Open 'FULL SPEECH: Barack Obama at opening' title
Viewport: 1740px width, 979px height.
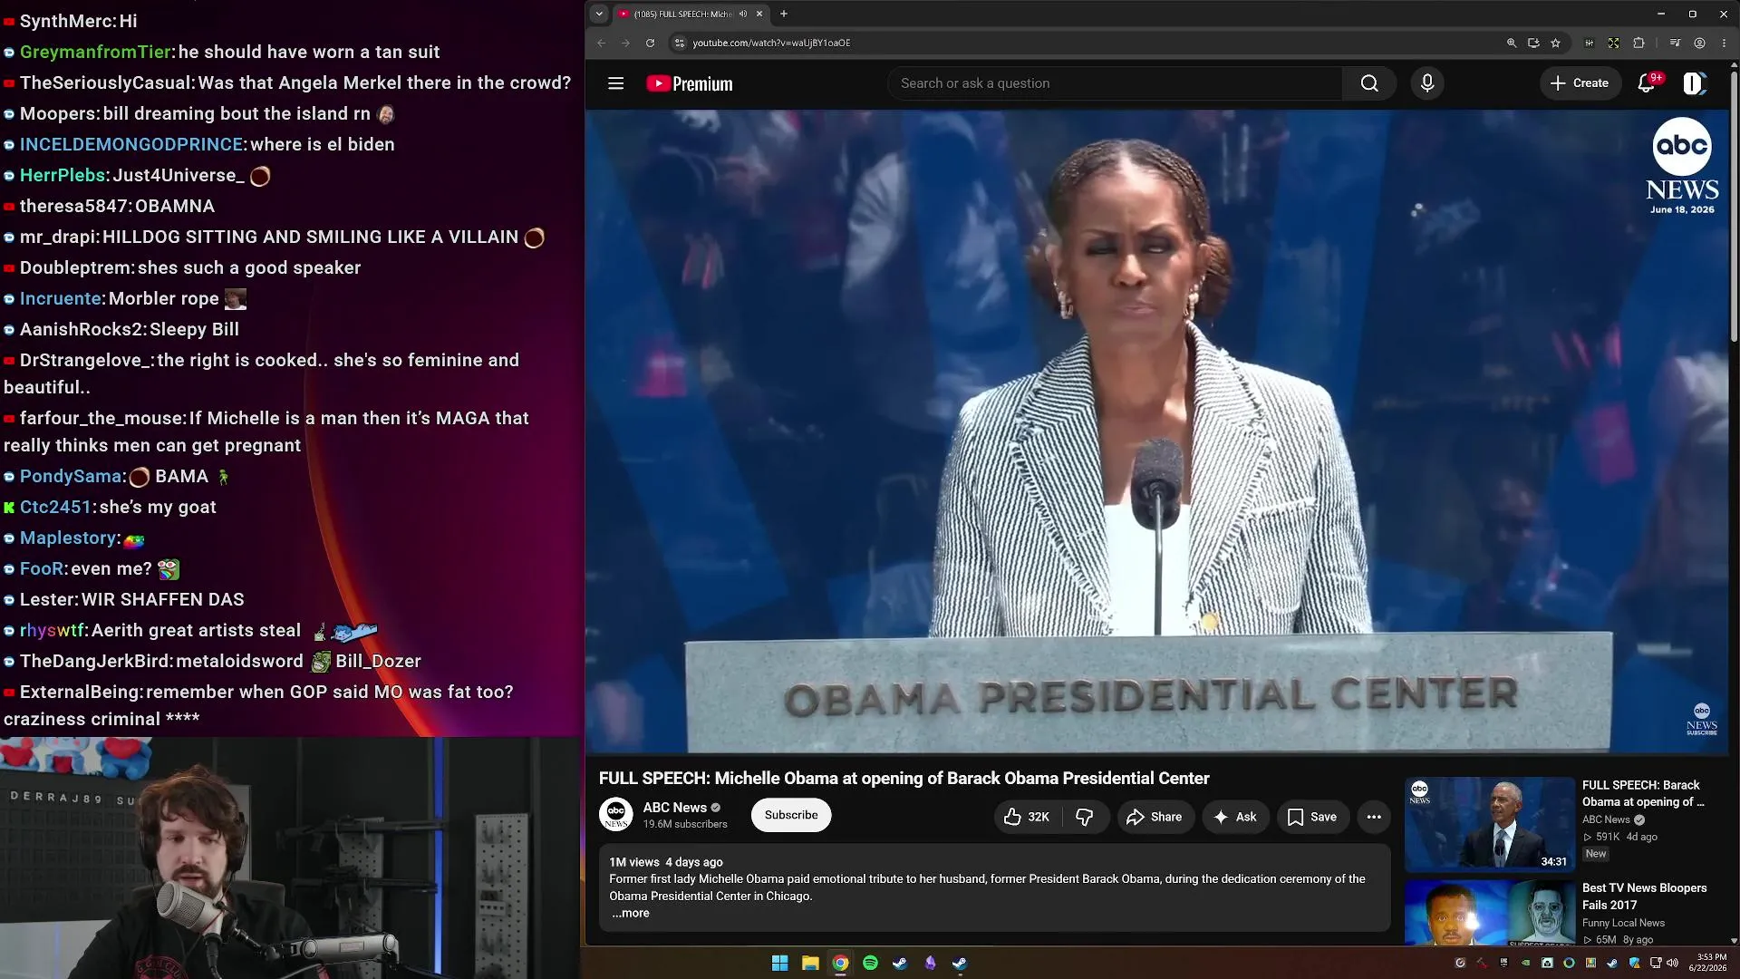click(x=1643, y=793)
